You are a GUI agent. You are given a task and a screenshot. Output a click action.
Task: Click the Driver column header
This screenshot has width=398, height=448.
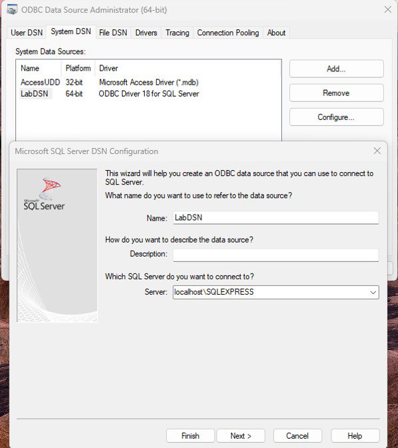click(188, 68)
